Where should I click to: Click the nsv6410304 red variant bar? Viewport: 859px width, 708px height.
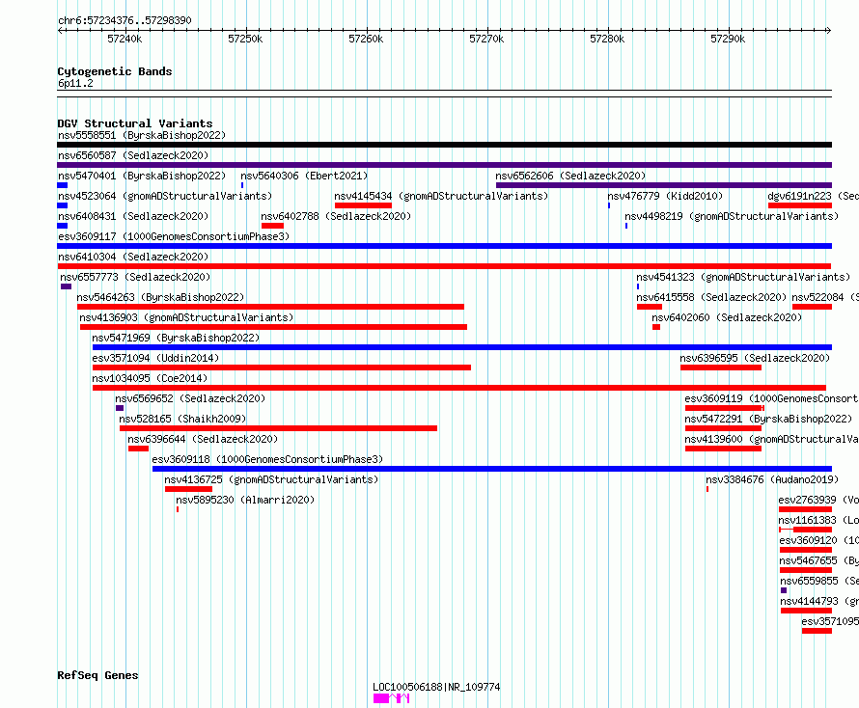[x=444, y=266]
